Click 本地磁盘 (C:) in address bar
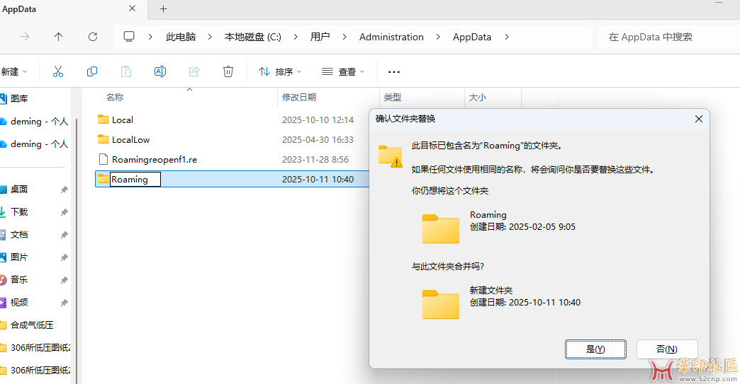Screen dimensions: 740x384 coord(253,37)
